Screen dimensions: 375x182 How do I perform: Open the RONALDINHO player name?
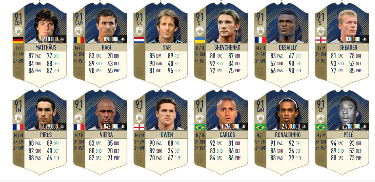288,134
